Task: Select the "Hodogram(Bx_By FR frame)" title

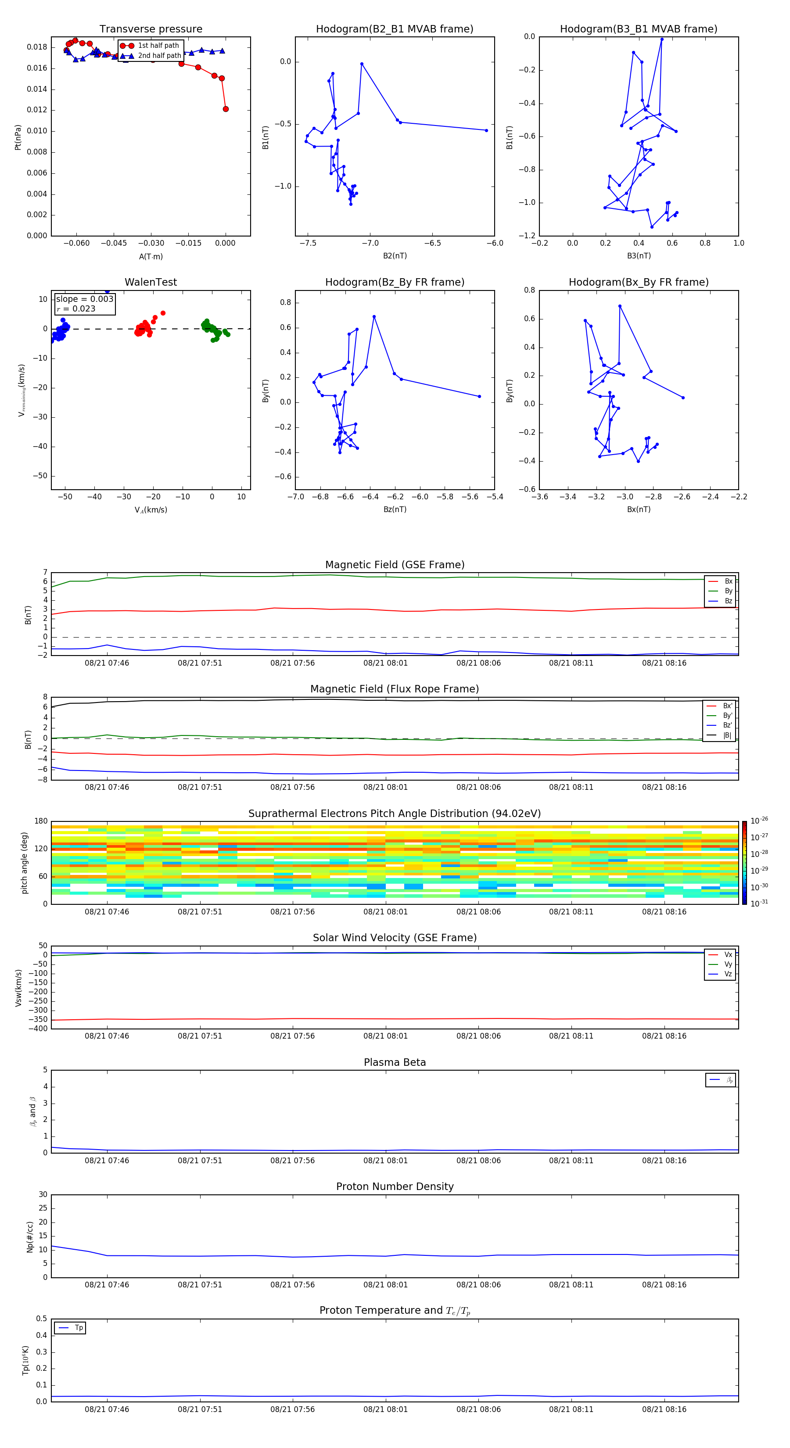Action: 639,282
